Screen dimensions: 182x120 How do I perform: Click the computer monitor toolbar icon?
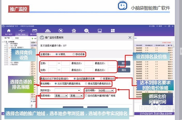click(100, 31)
